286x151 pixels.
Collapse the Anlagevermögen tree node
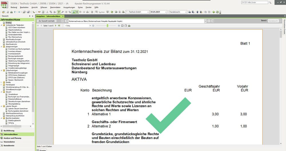click(1, 46)
